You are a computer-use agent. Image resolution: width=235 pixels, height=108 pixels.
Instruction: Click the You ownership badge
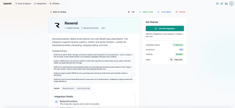(x=181, y=50)
